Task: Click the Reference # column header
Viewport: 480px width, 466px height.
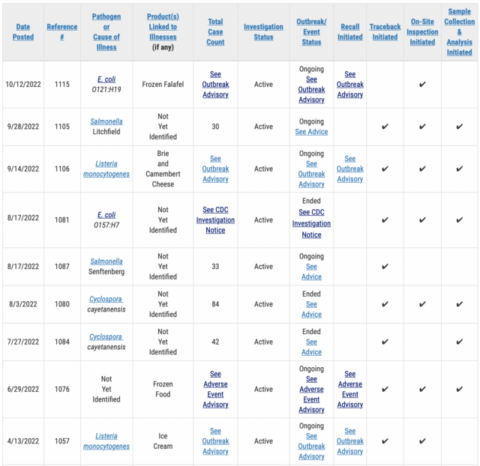Action: (61, 31)
